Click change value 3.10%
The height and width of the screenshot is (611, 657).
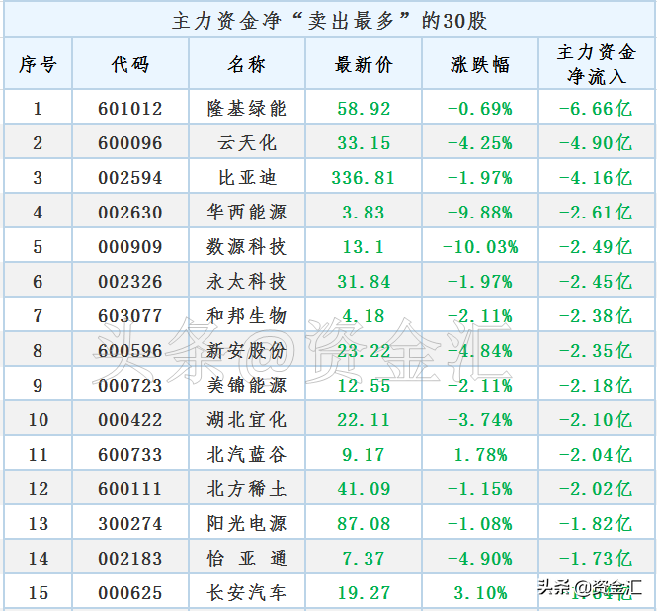(480, 593)
